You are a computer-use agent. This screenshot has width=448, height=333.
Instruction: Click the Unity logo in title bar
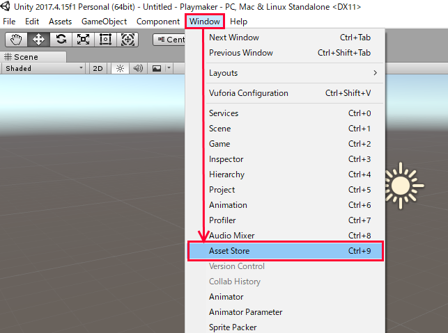[x=5, y=6]
